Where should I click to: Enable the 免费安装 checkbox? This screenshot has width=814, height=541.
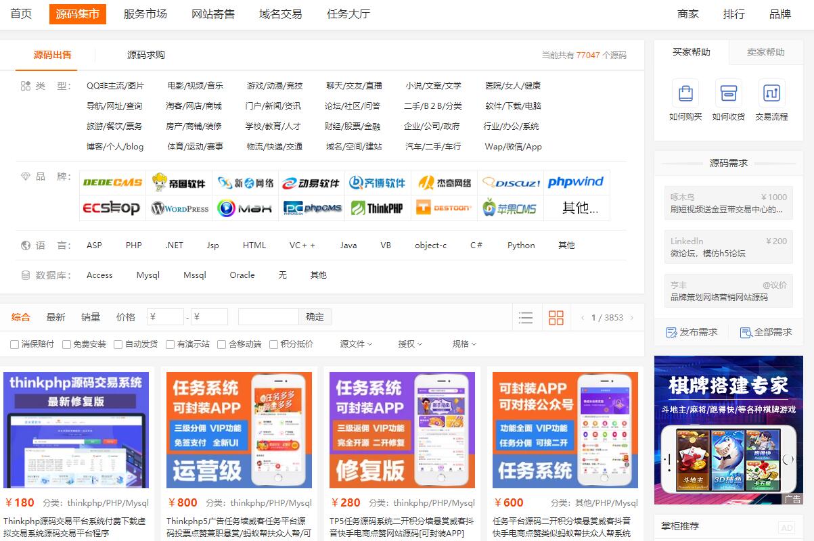click(66, 344)
